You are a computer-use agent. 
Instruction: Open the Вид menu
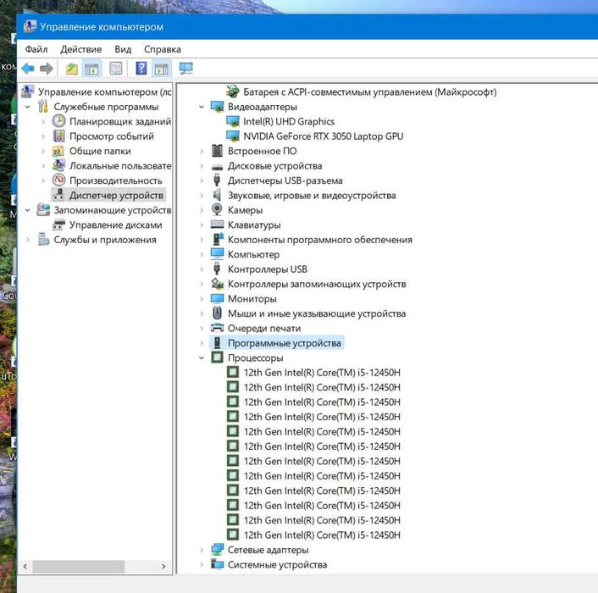tap(123, 49)
